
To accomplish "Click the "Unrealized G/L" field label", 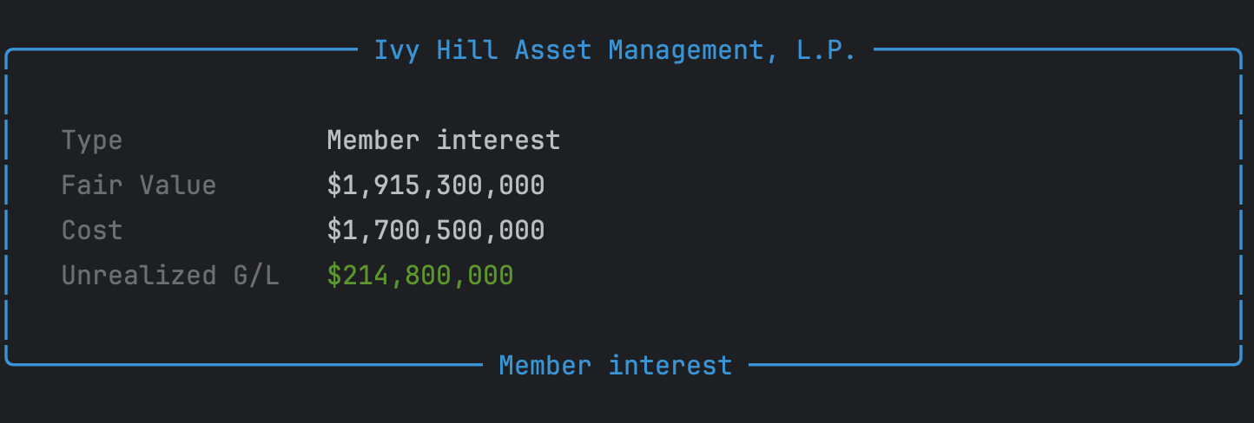I will [x=170, y=276].
